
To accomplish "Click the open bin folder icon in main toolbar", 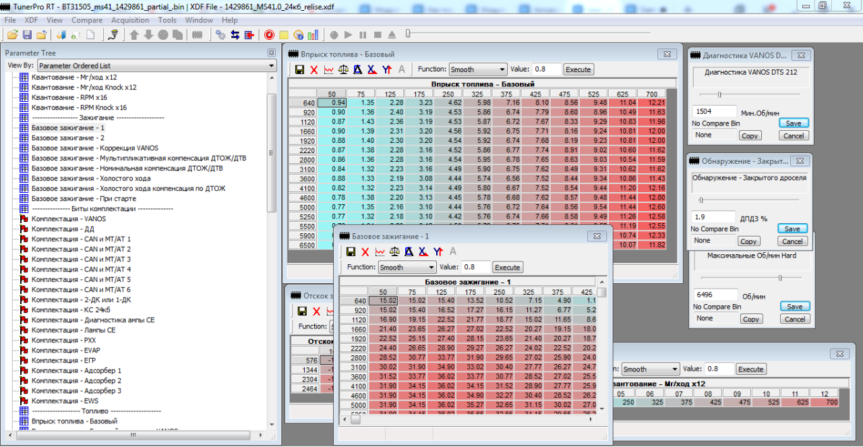I will [x=12, y=34].
